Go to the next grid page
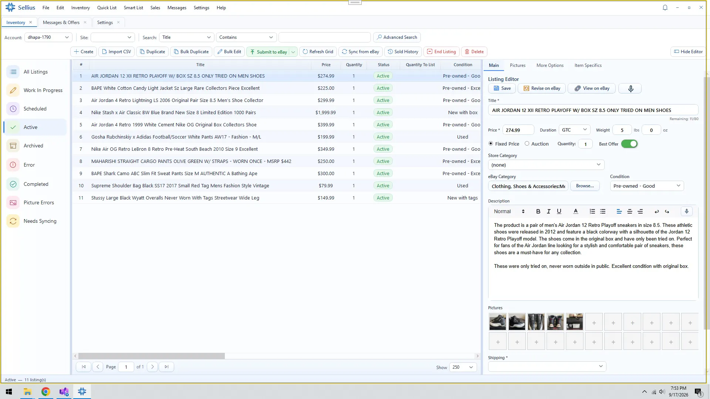The width and height of the screenshot is (710, 399). click(x=152, y=367)
